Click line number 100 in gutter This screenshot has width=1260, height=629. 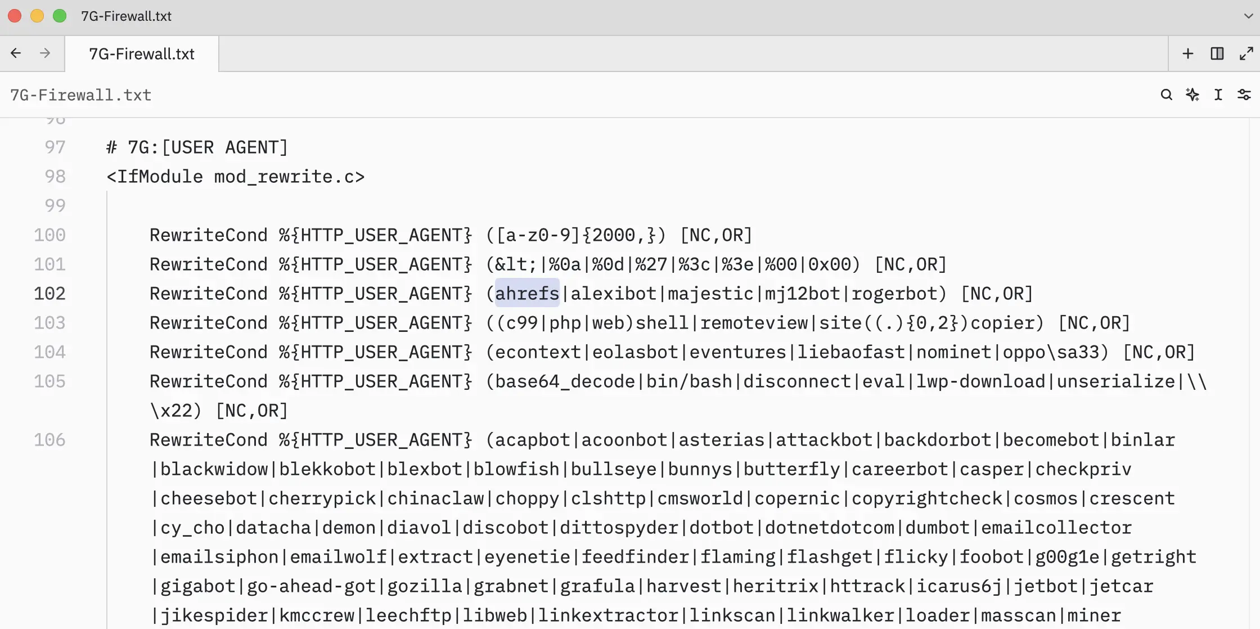pyautogui.click(x=49, y=235)
